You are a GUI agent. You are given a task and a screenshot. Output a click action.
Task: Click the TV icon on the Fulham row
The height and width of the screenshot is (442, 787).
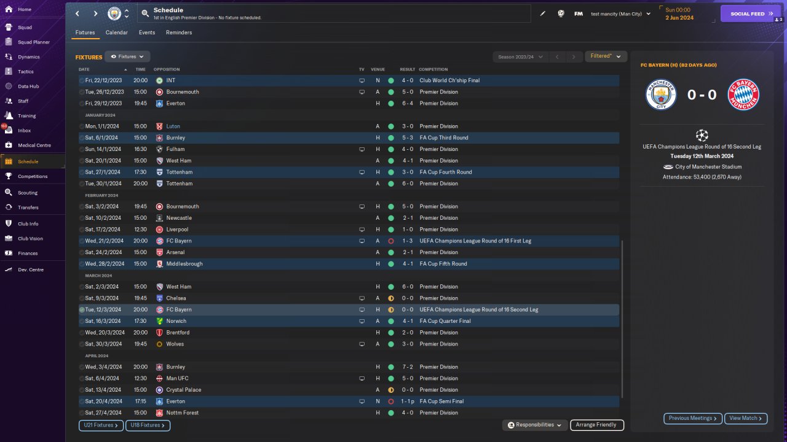[x=362, y=149]
